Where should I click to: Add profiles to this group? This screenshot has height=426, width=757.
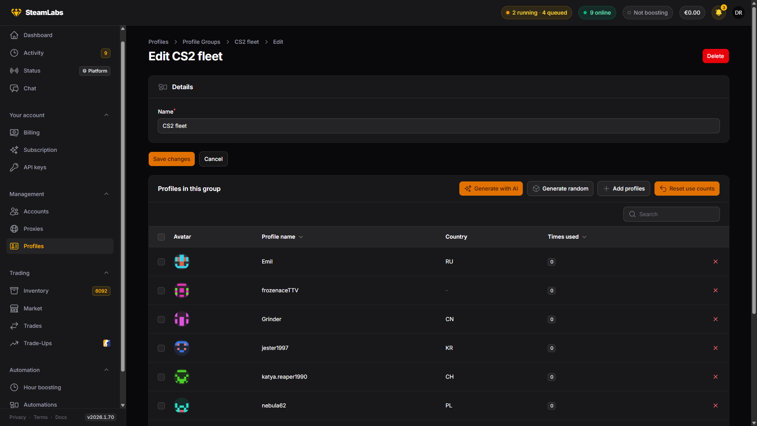point(624,189)
